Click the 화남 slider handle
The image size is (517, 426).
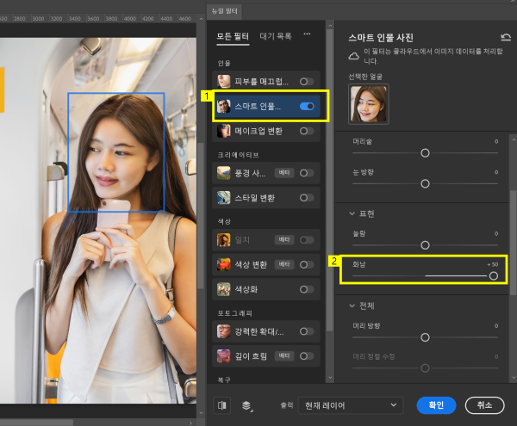click(493, 276)
